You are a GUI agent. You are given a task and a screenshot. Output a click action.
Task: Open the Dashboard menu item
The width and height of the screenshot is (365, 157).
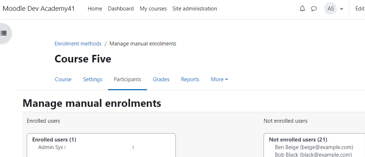(121, 9)
